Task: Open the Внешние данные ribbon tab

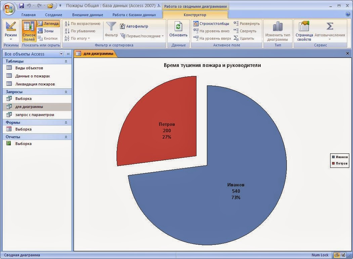Action: 88,15
